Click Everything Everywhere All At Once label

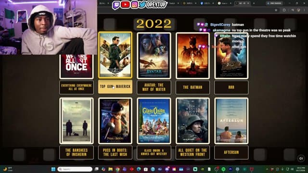[x=77, y=87]
